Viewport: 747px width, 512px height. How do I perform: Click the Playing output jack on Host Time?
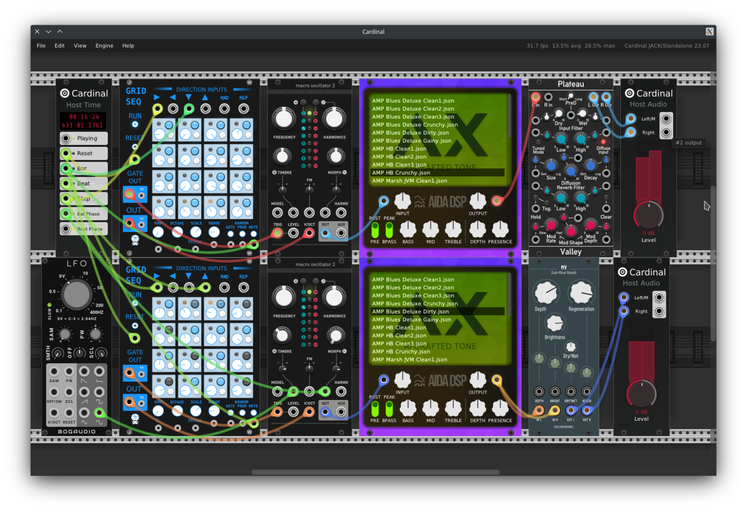tap(66, 138)
